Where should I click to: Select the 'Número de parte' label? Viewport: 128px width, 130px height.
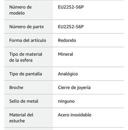[26, 27]
